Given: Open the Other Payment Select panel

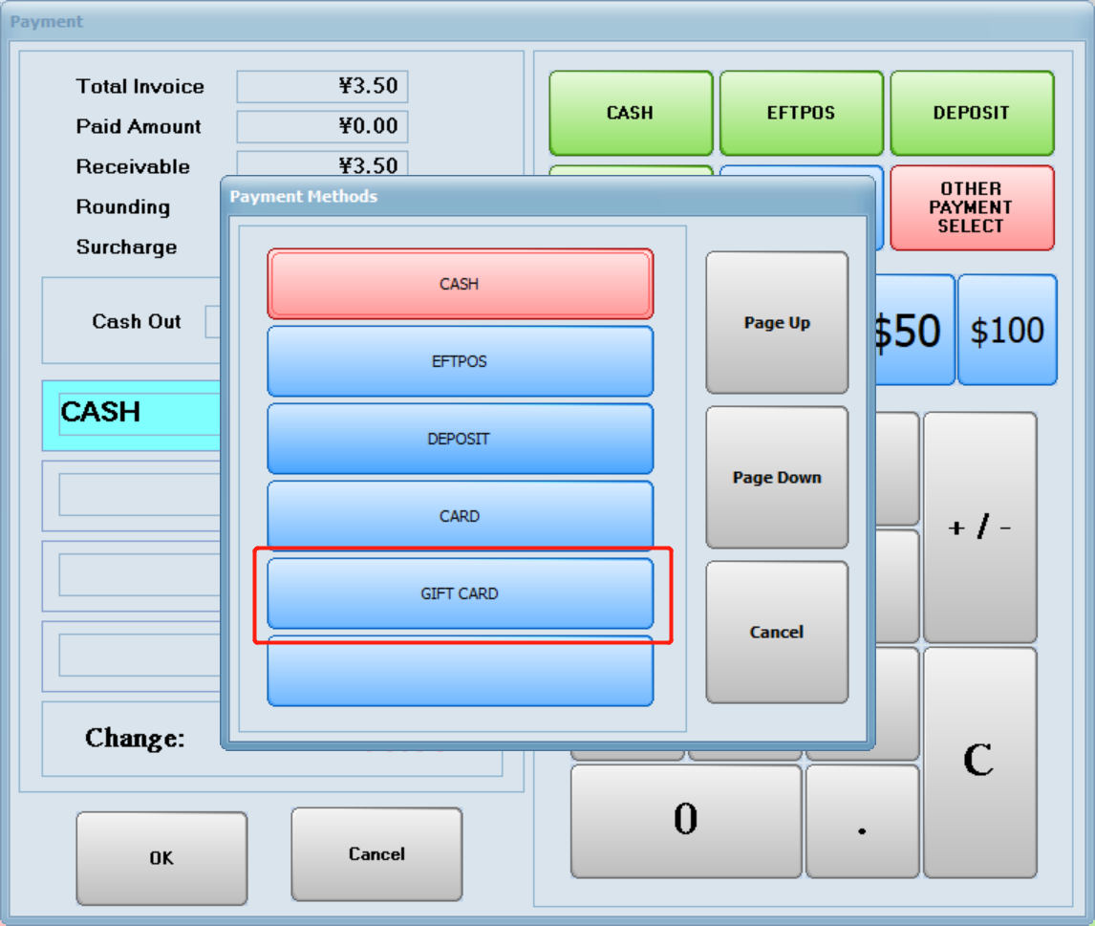Looking at the screenshot, I should pyautogui.click(x=972, y=206).
